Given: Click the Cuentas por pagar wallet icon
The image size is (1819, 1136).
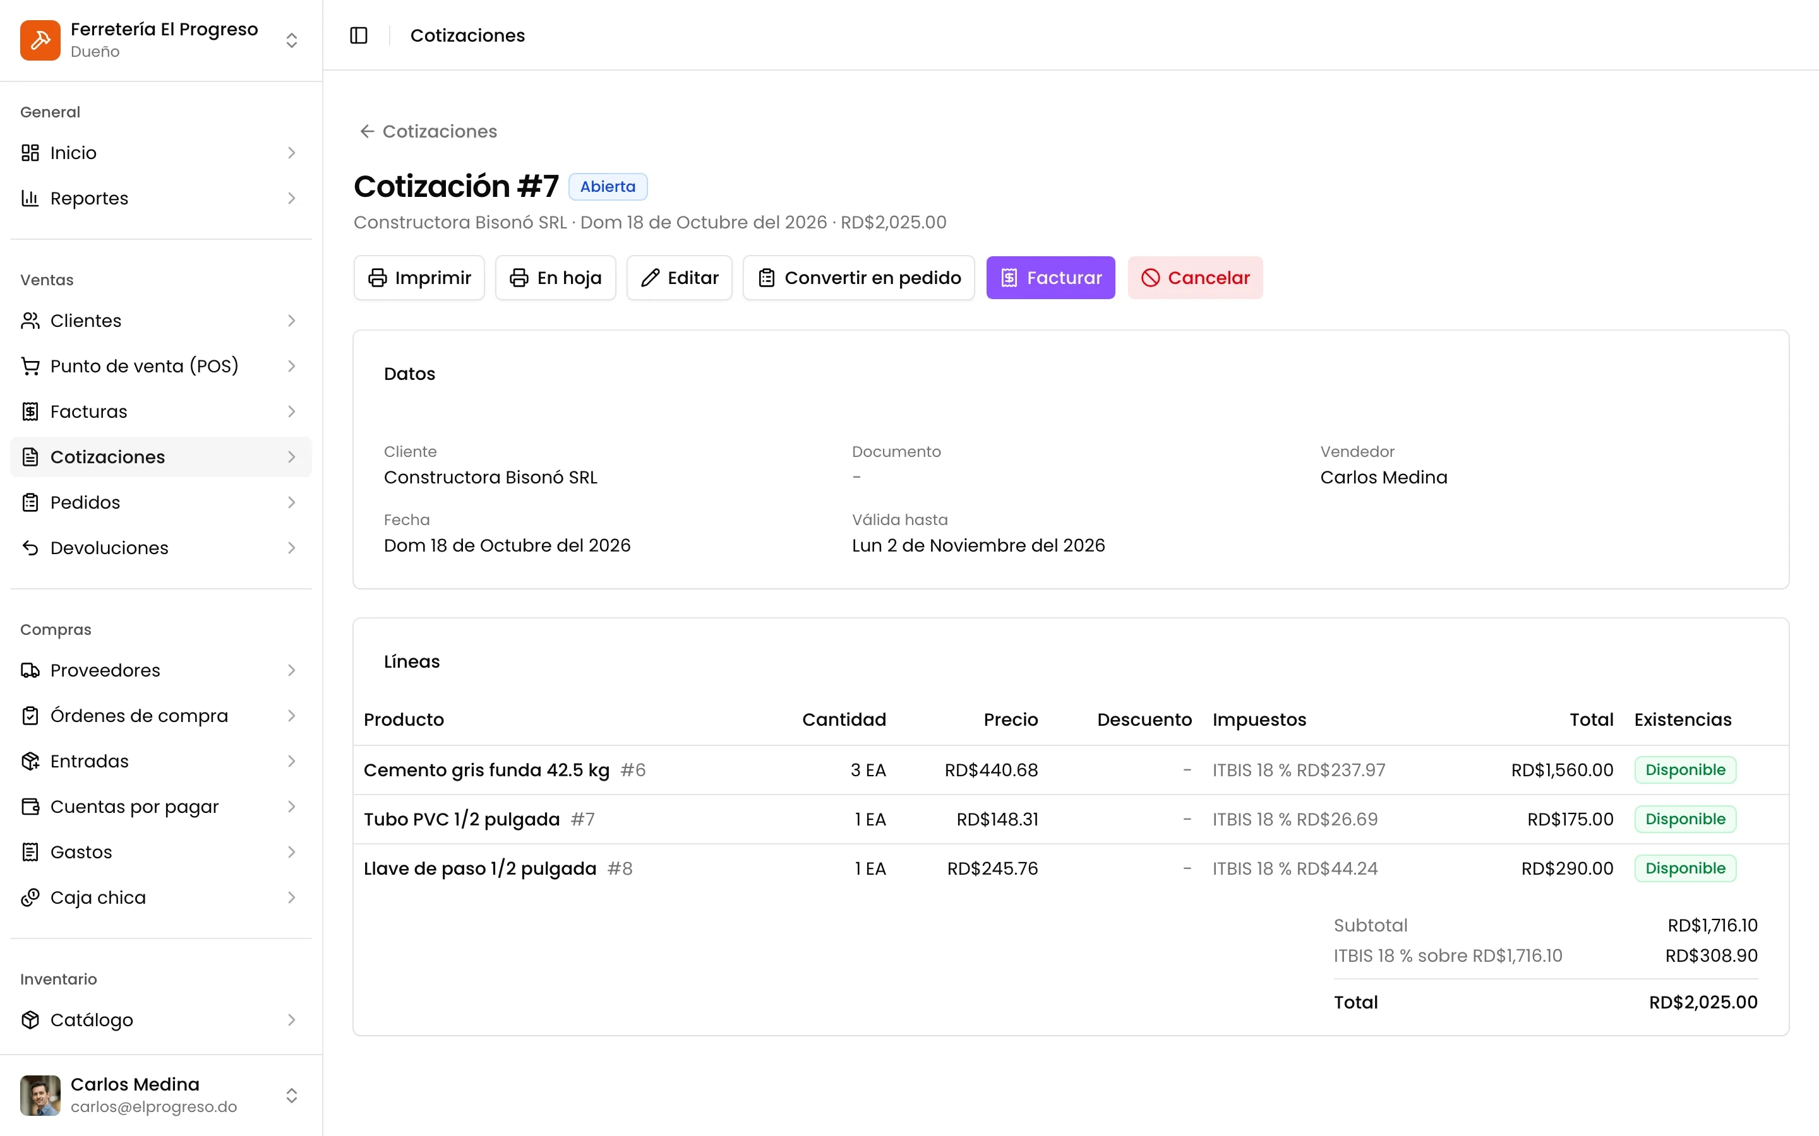Looking at the screenshot, I should pos(30,807).
